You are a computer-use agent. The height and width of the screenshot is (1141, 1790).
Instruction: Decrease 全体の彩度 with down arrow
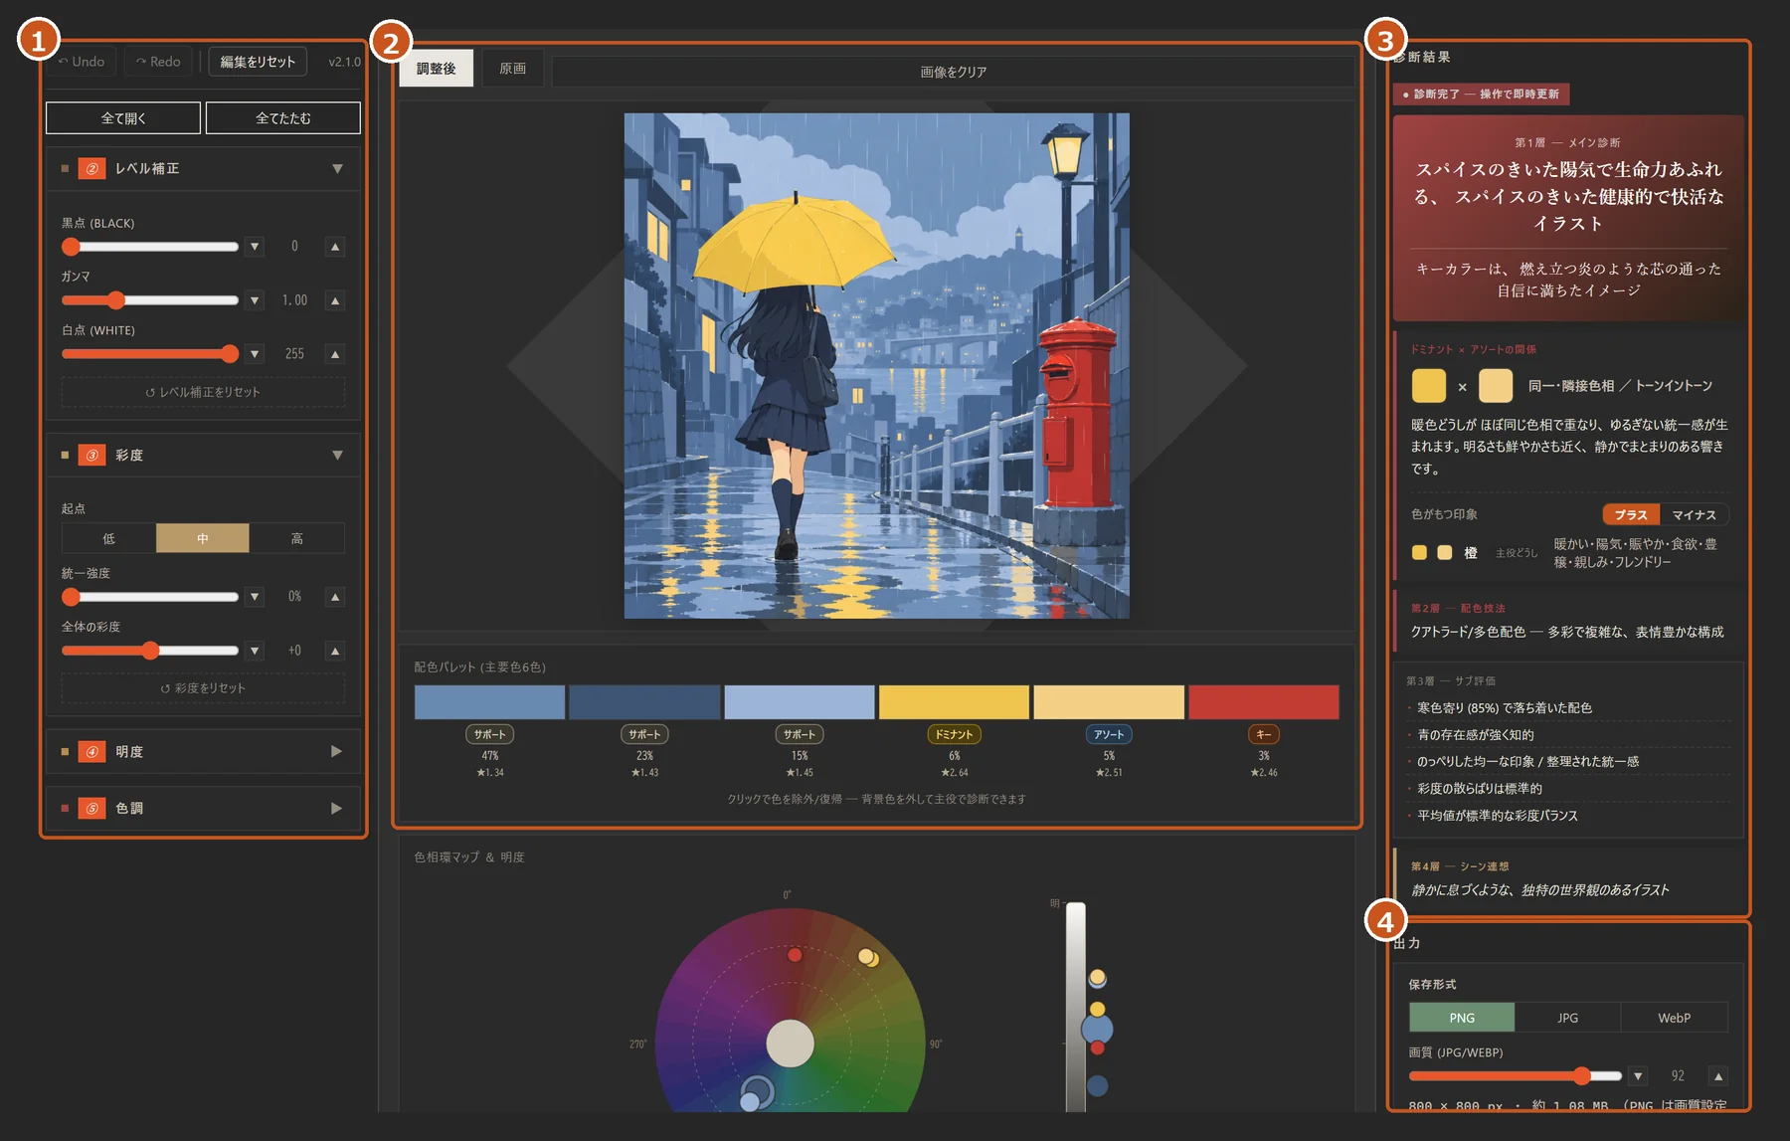coord(256,650)
